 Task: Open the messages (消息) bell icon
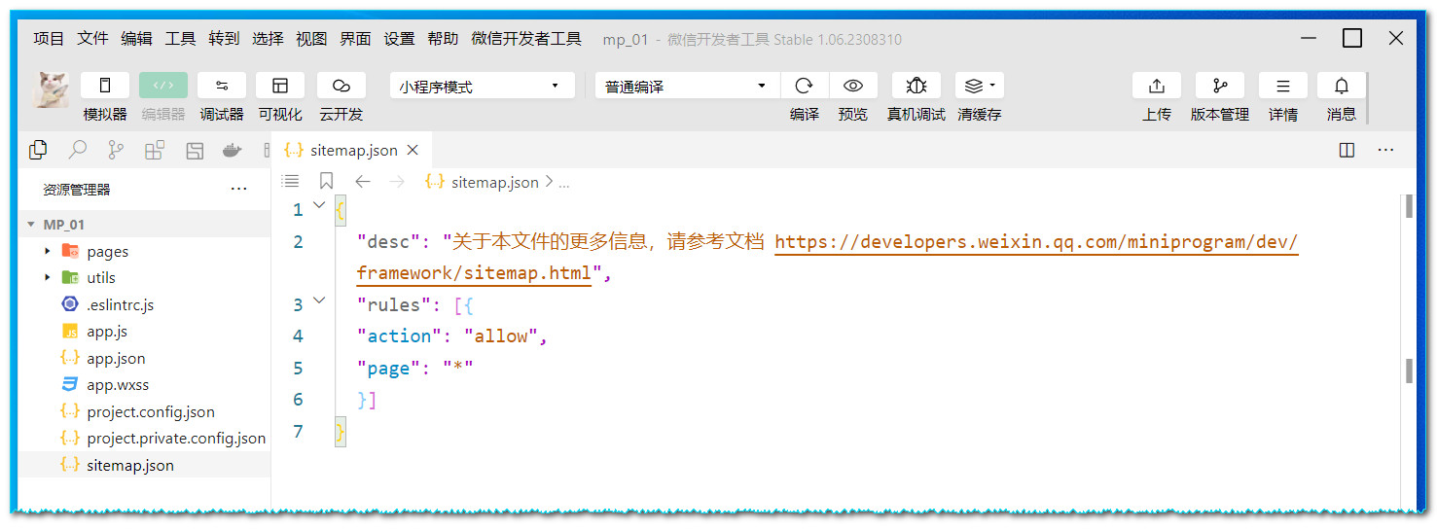tap(1342, 86)
